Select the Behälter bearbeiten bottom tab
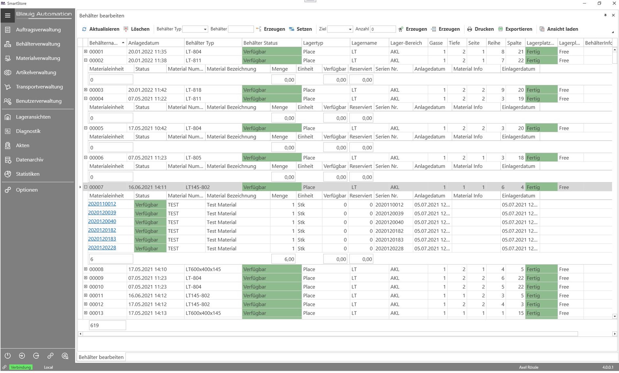Screen dimensions: 619x373 click(101, 357)
